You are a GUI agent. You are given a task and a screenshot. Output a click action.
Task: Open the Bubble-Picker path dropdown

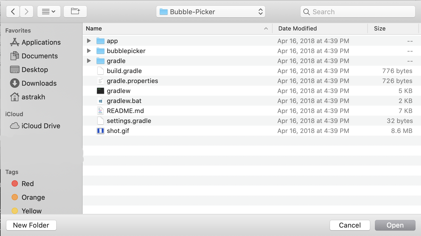click(210, 12)
